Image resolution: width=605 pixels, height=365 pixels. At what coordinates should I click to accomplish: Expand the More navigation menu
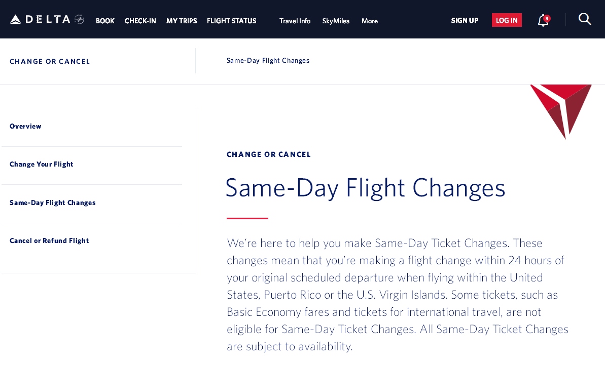[x=369, y=21]
